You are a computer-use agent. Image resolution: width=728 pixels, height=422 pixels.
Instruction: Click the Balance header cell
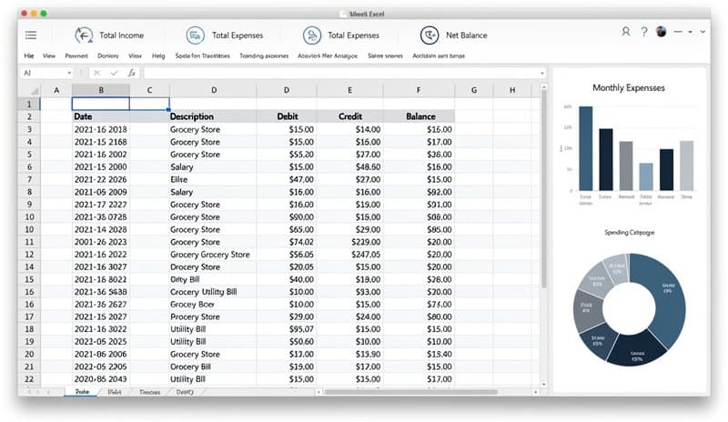point(420,116)
